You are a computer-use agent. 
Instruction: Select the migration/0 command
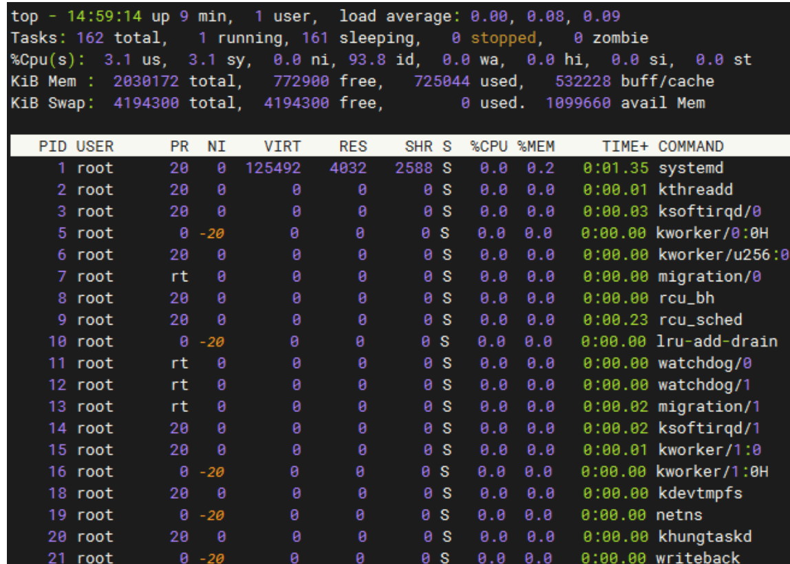(x=709, y=276)
